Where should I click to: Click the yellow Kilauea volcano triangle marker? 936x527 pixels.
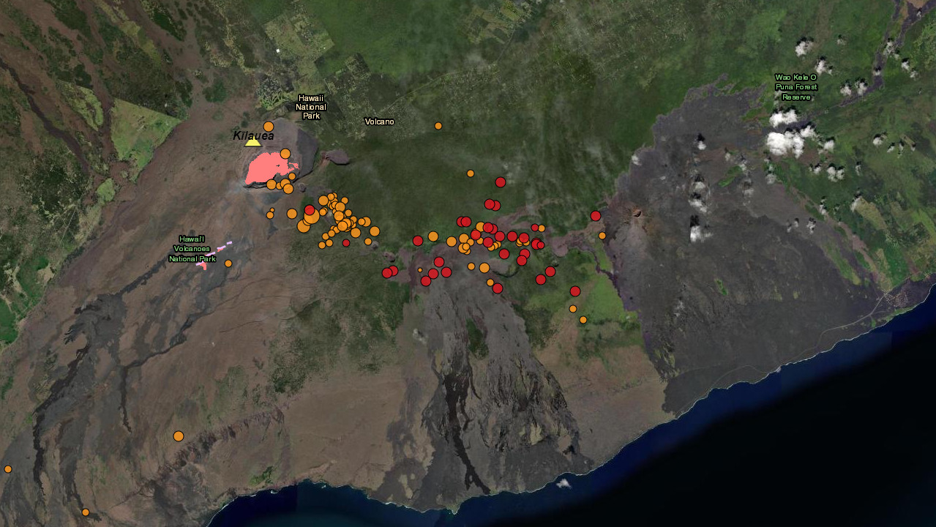(252, 141)
